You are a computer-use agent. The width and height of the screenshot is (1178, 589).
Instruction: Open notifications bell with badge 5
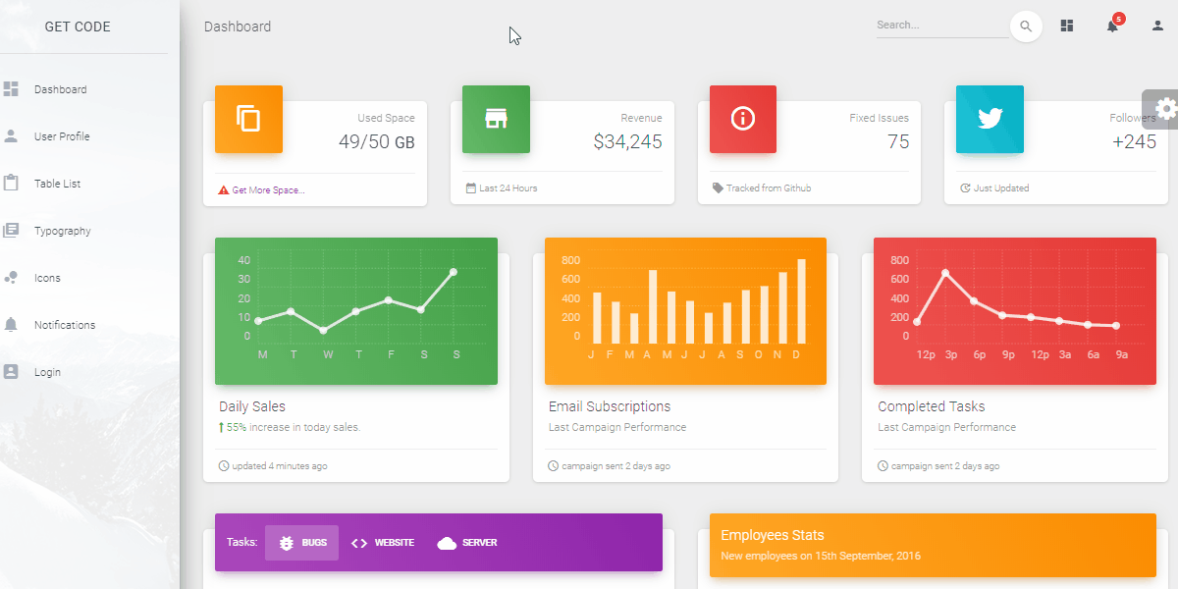tap(1113, 25)
